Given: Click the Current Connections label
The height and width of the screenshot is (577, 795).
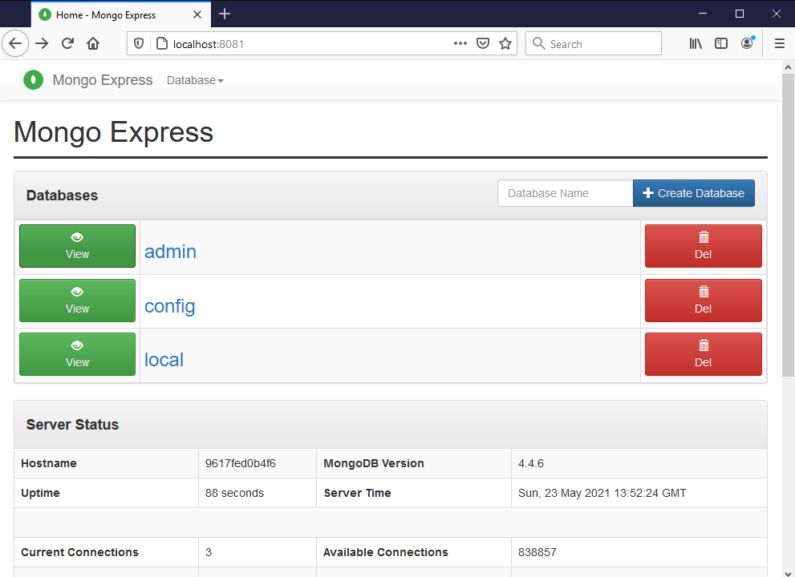Looking at the screenshot, I should pyautogui.click(x=79, y=552).
